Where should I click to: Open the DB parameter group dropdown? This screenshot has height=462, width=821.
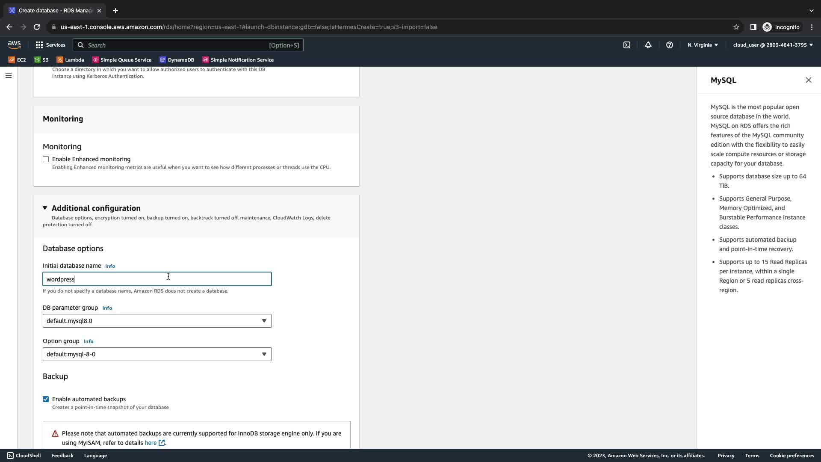pos(157,321)
